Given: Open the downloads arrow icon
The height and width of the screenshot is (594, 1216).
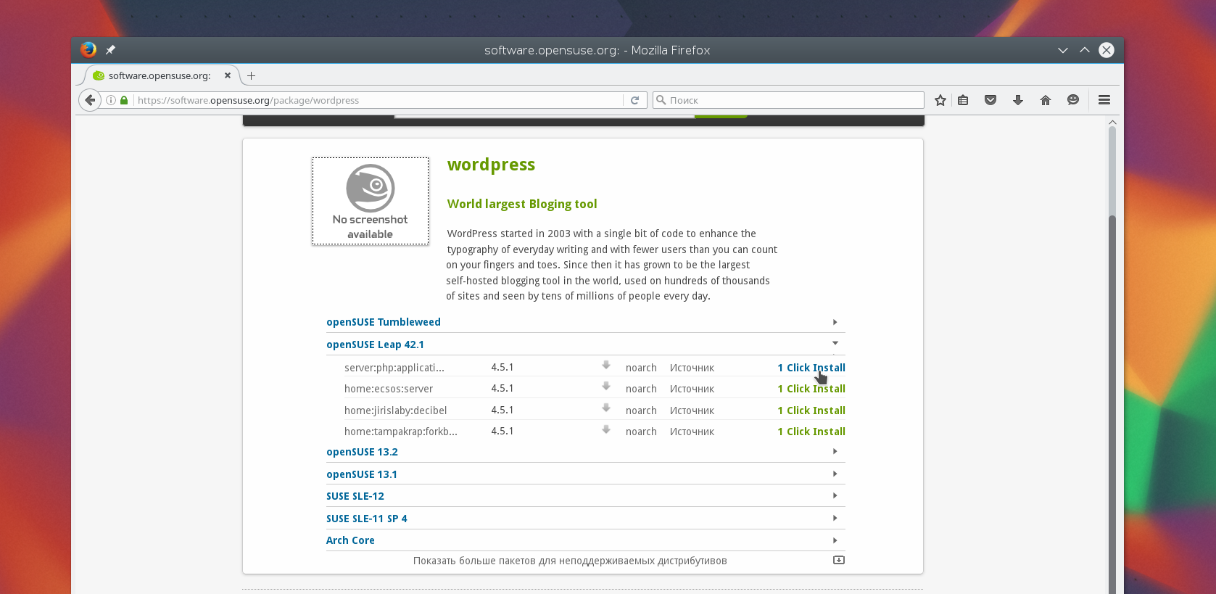Looking at the screenshot, I should 1018,100.
